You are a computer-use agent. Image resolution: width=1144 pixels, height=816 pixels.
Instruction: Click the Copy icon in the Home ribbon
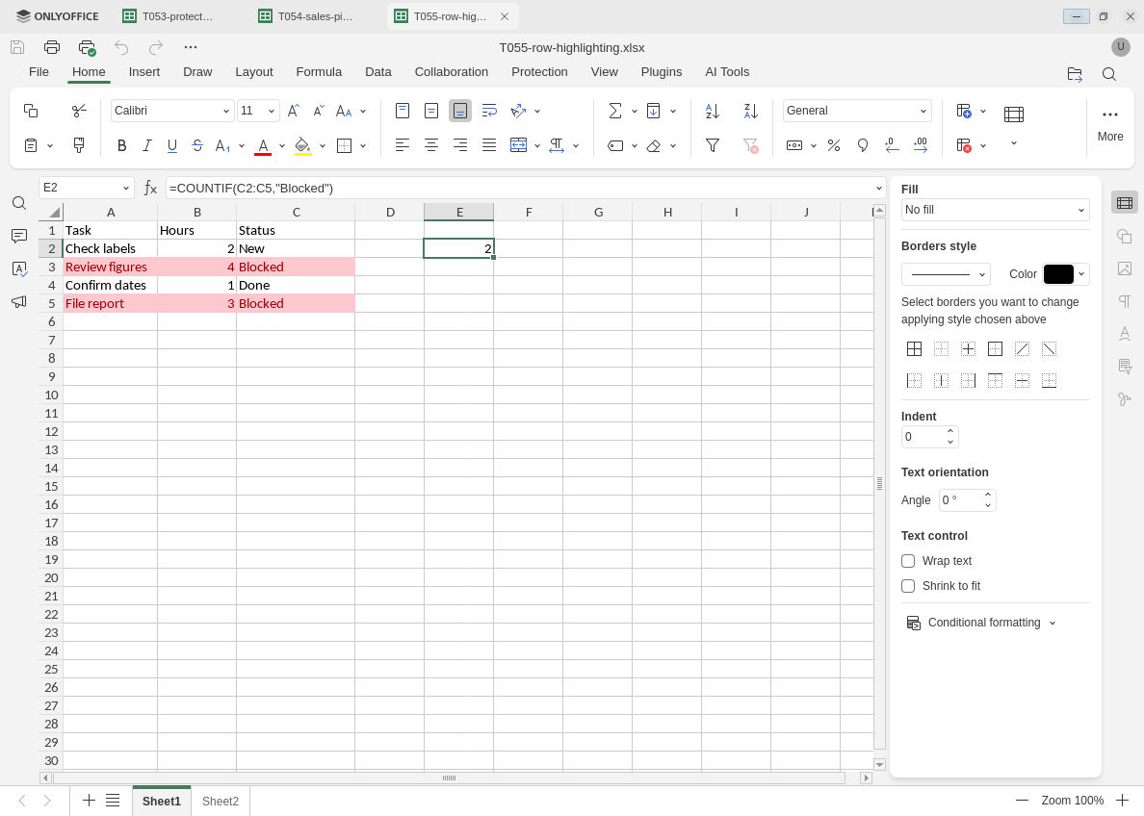click(31, 111)
